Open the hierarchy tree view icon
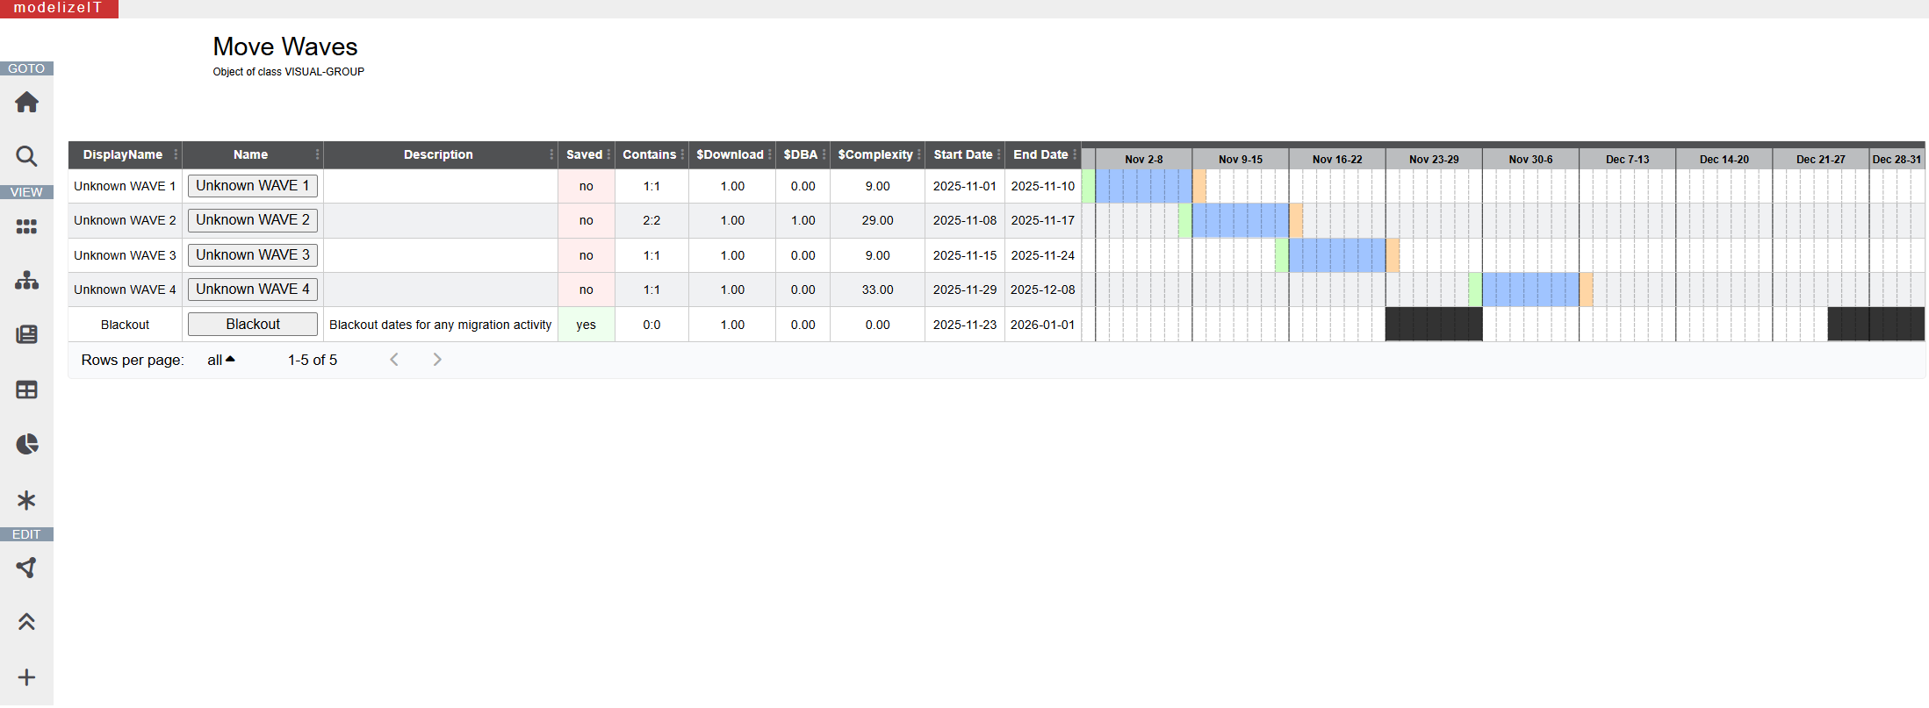The image size is (1929, 708). pyautogui.click(x=26, y=281)
